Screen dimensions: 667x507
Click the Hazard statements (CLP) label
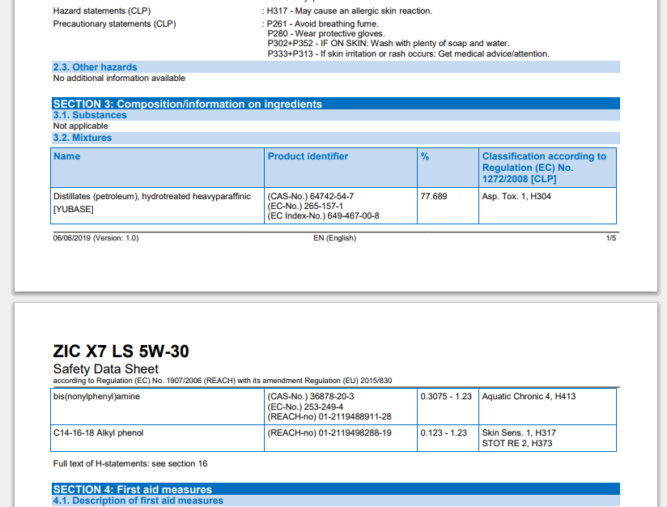click(x=102, y=11)
